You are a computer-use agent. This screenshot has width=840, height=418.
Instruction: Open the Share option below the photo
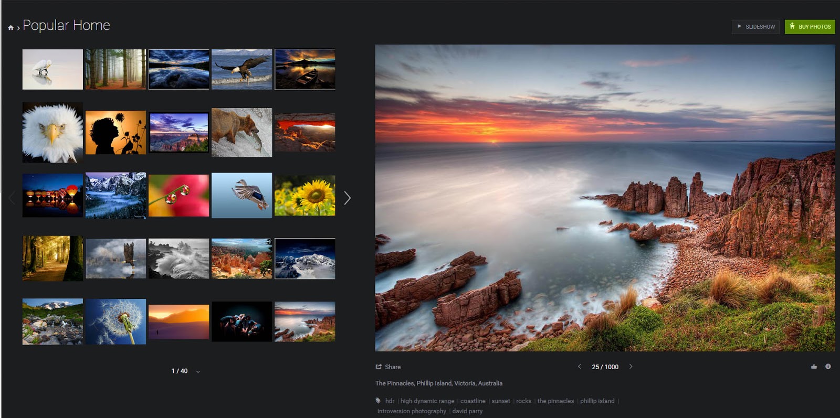coord(388,367)
